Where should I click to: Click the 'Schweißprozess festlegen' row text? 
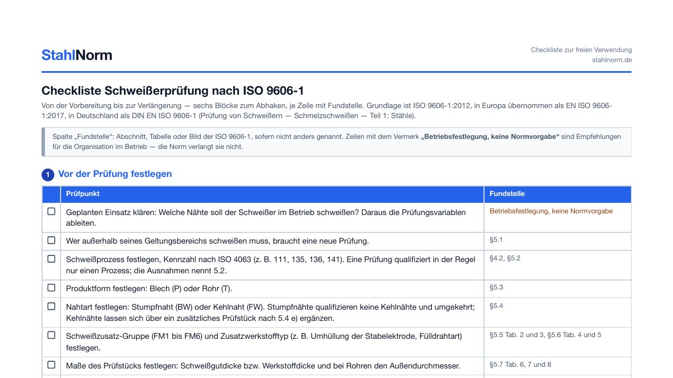coord(271,265)
